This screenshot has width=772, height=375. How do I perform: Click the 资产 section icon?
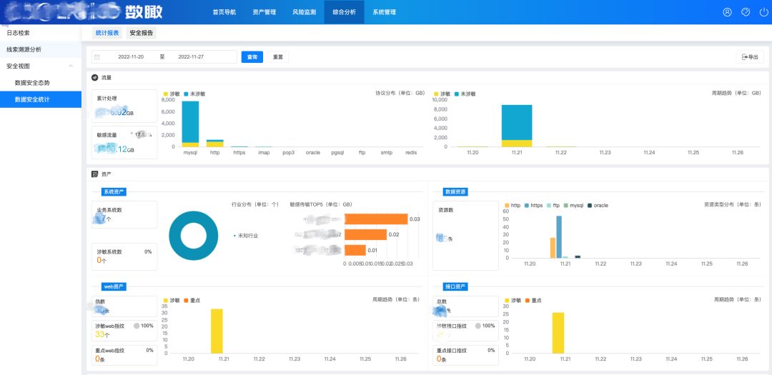pos(94,174)
